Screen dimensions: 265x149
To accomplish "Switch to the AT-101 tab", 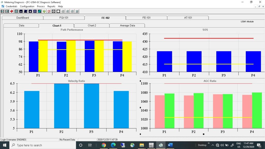I will (x=188, y=18).
